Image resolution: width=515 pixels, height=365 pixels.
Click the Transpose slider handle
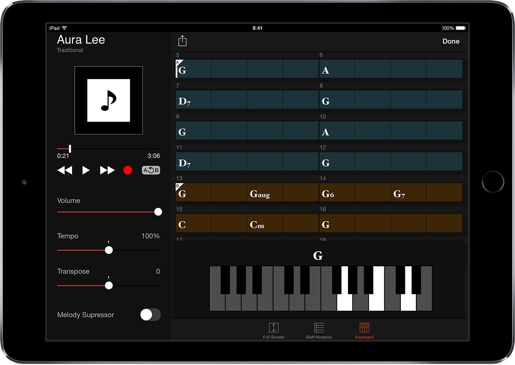[x=109, y=286]
